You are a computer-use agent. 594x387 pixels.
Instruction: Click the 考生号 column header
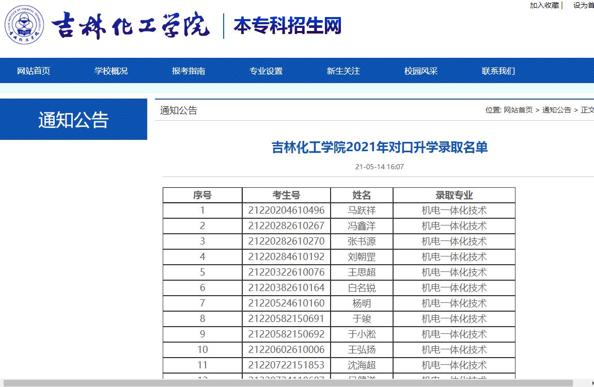(286, 195)
